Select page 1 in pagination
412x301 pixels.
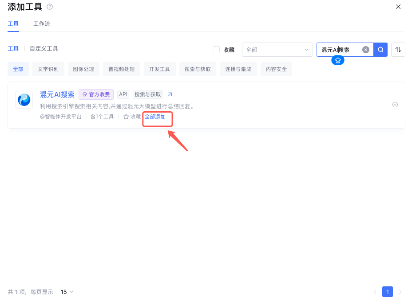388,292
